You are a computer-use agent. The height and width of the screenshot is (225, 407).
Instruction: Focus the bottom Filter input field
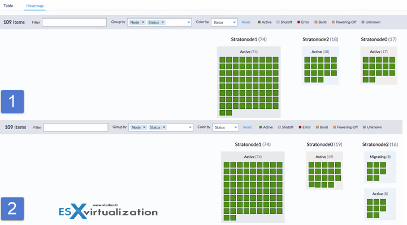click(76, 127)
